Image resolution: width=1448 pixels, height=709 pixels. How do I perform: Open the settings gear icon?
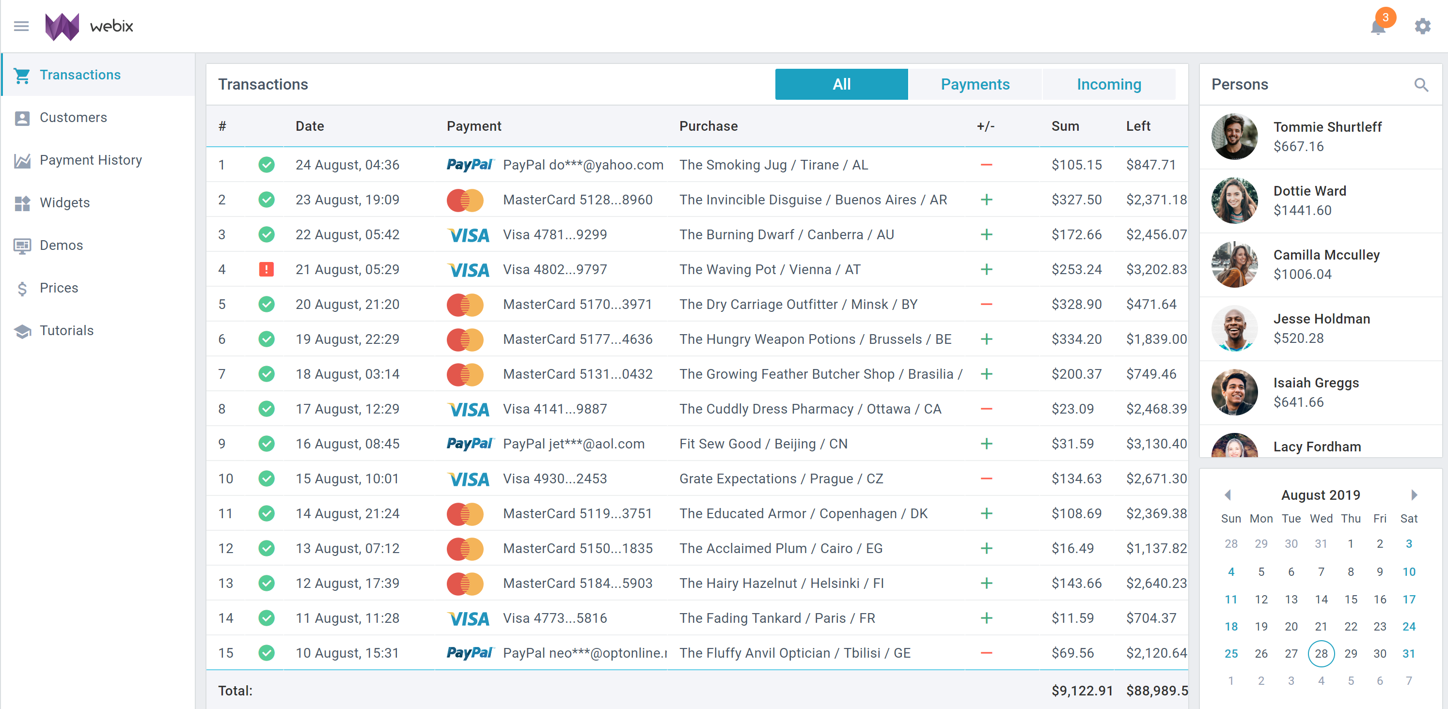pyautogui.click(x=1422, y=27)
